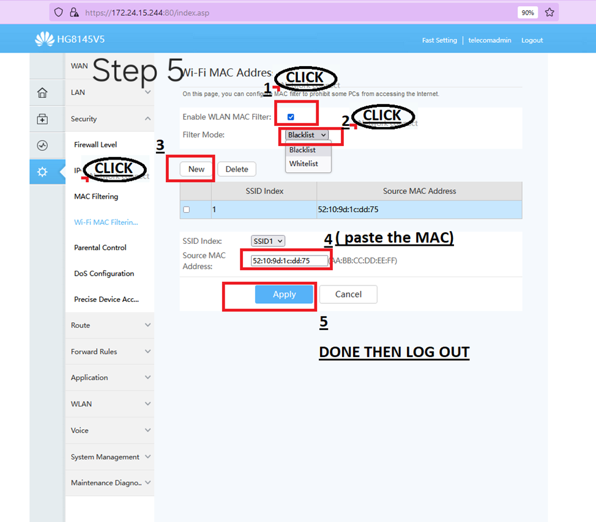Screen dimensions: 596x522
Task: Open Fast Setting link
Action: coord(439,40)
